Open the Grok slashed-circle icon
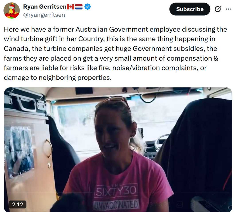The image size is (235, 212). pyautogui.click(x=217, y=9)
